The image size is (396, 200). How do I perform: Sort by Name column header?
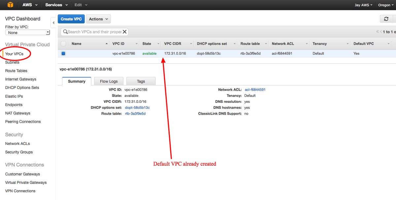(76, 43)
